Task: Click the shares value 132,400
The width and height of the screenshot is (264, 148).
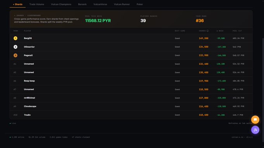Action: 203,64
